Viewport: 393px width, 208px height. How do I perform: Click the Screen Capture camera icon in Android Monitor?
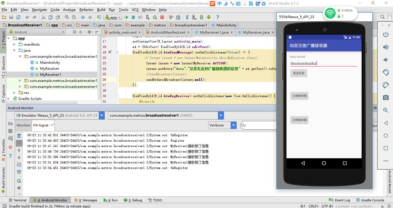pos(10,124)
